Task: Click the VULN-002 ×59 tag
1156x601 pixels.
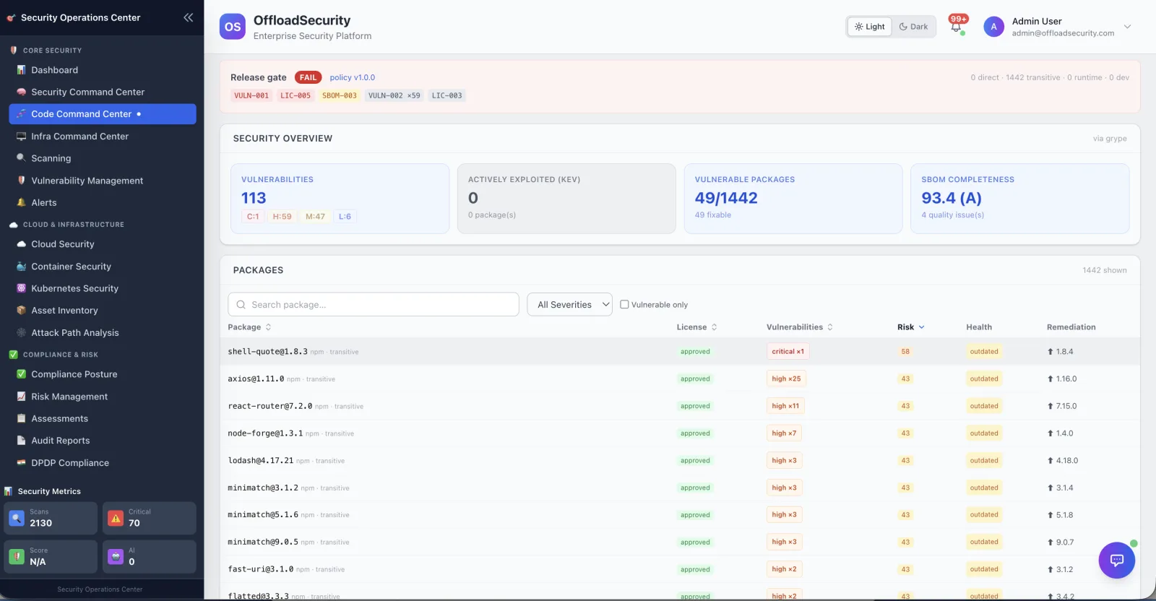Action: (x=394, y=95)
